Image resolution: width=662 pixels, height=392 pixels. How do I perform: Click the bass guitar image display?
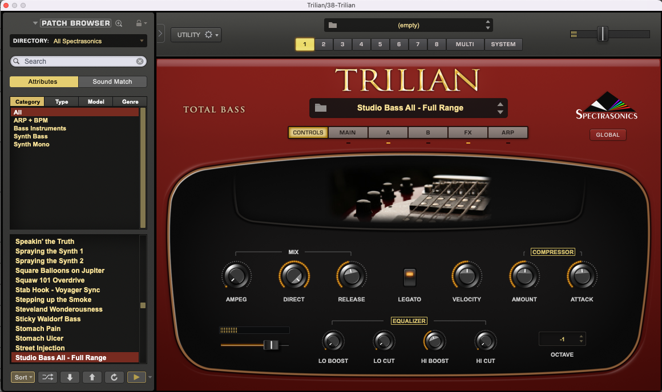[x=410, y=197]
